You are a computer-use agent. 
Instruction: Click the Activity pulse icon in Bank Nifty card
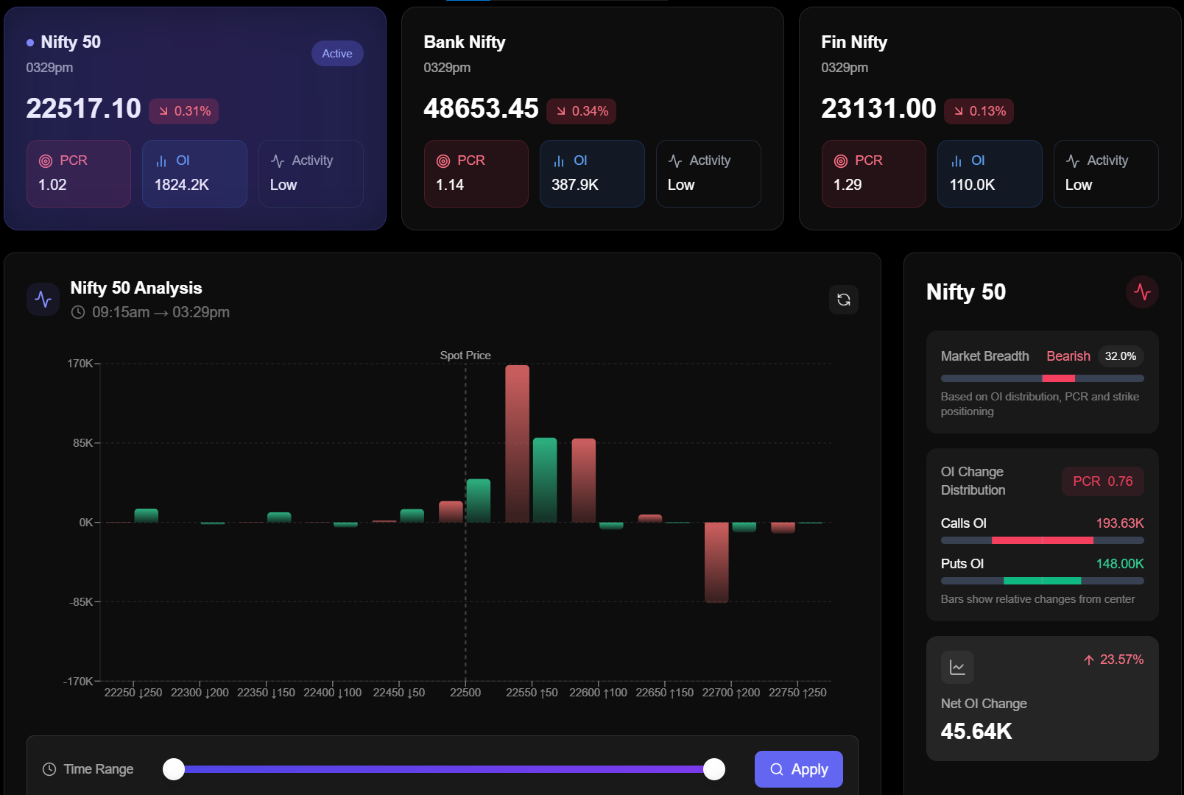pyautogui.click(x=675, y=161)
